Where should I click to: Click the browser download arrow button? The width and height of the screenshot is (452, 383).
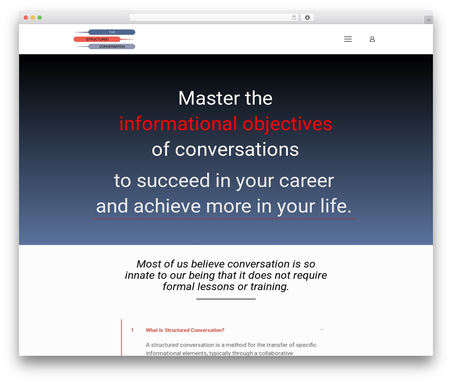click(x=307, y=18)
